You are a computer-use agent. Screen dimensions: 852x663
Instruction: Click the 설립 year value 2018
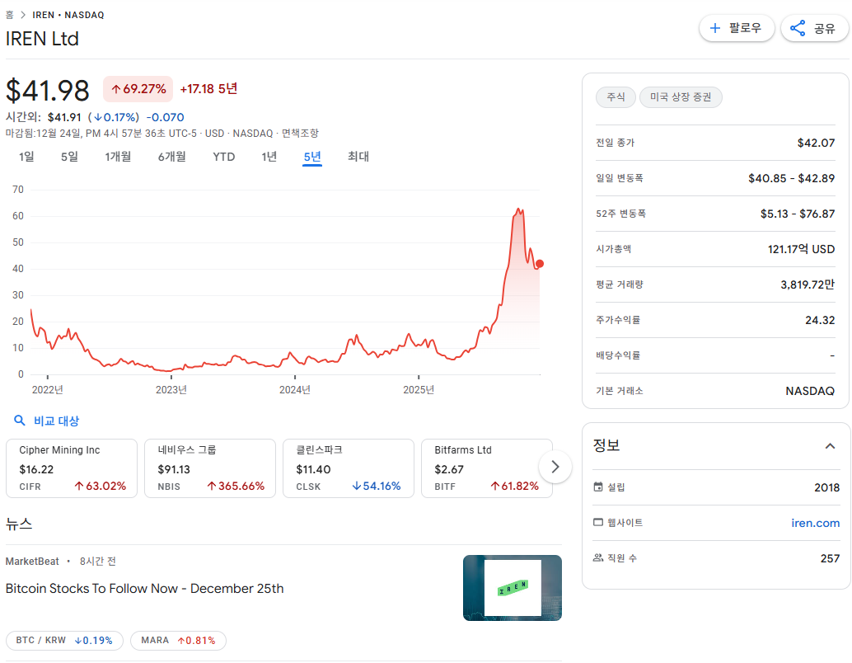click(x=826, y=487)
